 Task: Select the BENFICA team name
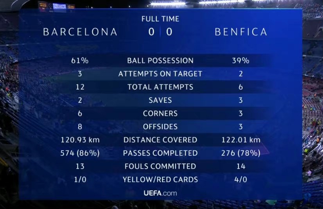(241, 32)
